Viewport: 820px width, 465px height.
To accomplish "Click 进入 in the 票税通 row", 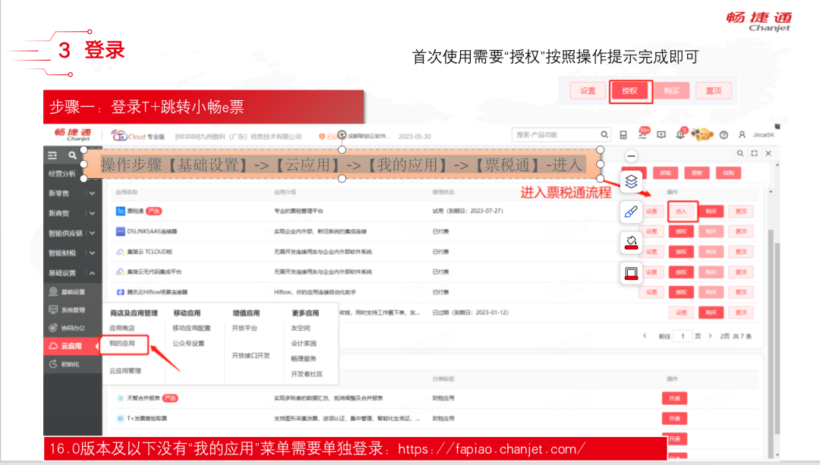I will [x=681, y=212].
